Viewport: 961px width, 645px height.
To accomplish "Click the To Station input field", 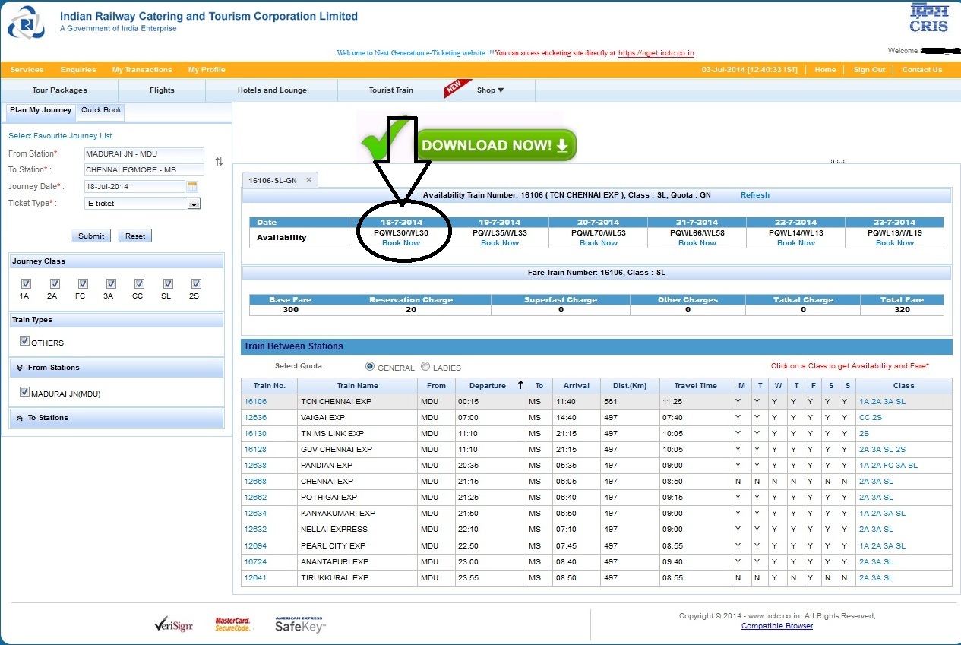I will click(x=144, y=170).
